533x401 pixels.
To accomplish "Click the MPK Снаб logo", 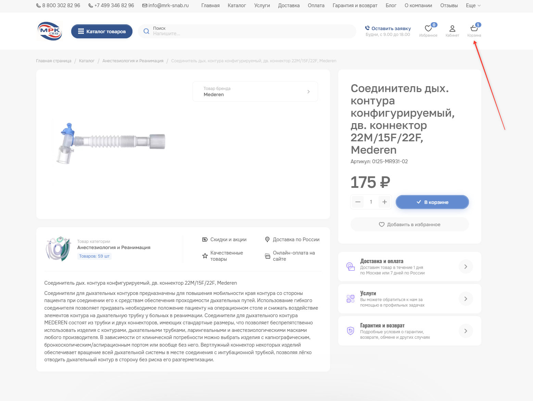I will coord(50,31).
